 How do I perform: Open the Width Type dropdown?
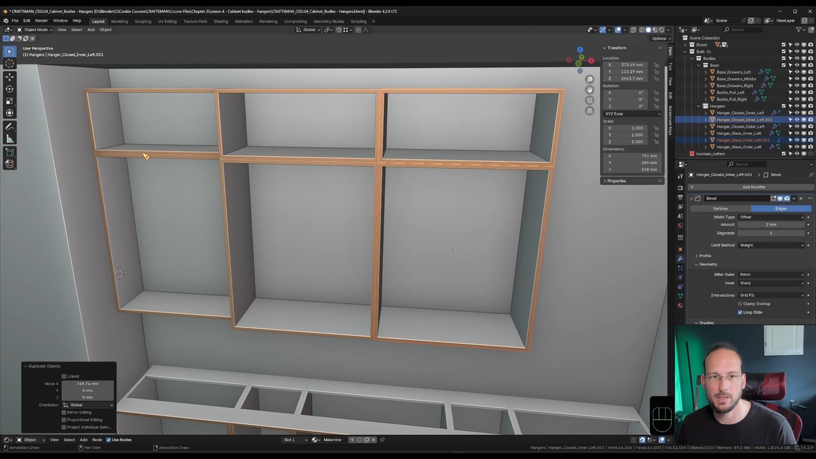pos(771,217)
